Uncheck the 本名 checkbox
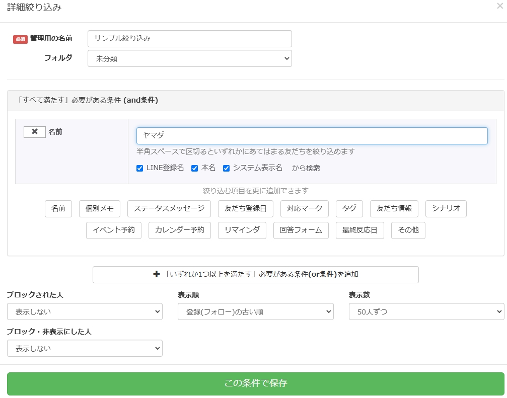 pos(195,168)
